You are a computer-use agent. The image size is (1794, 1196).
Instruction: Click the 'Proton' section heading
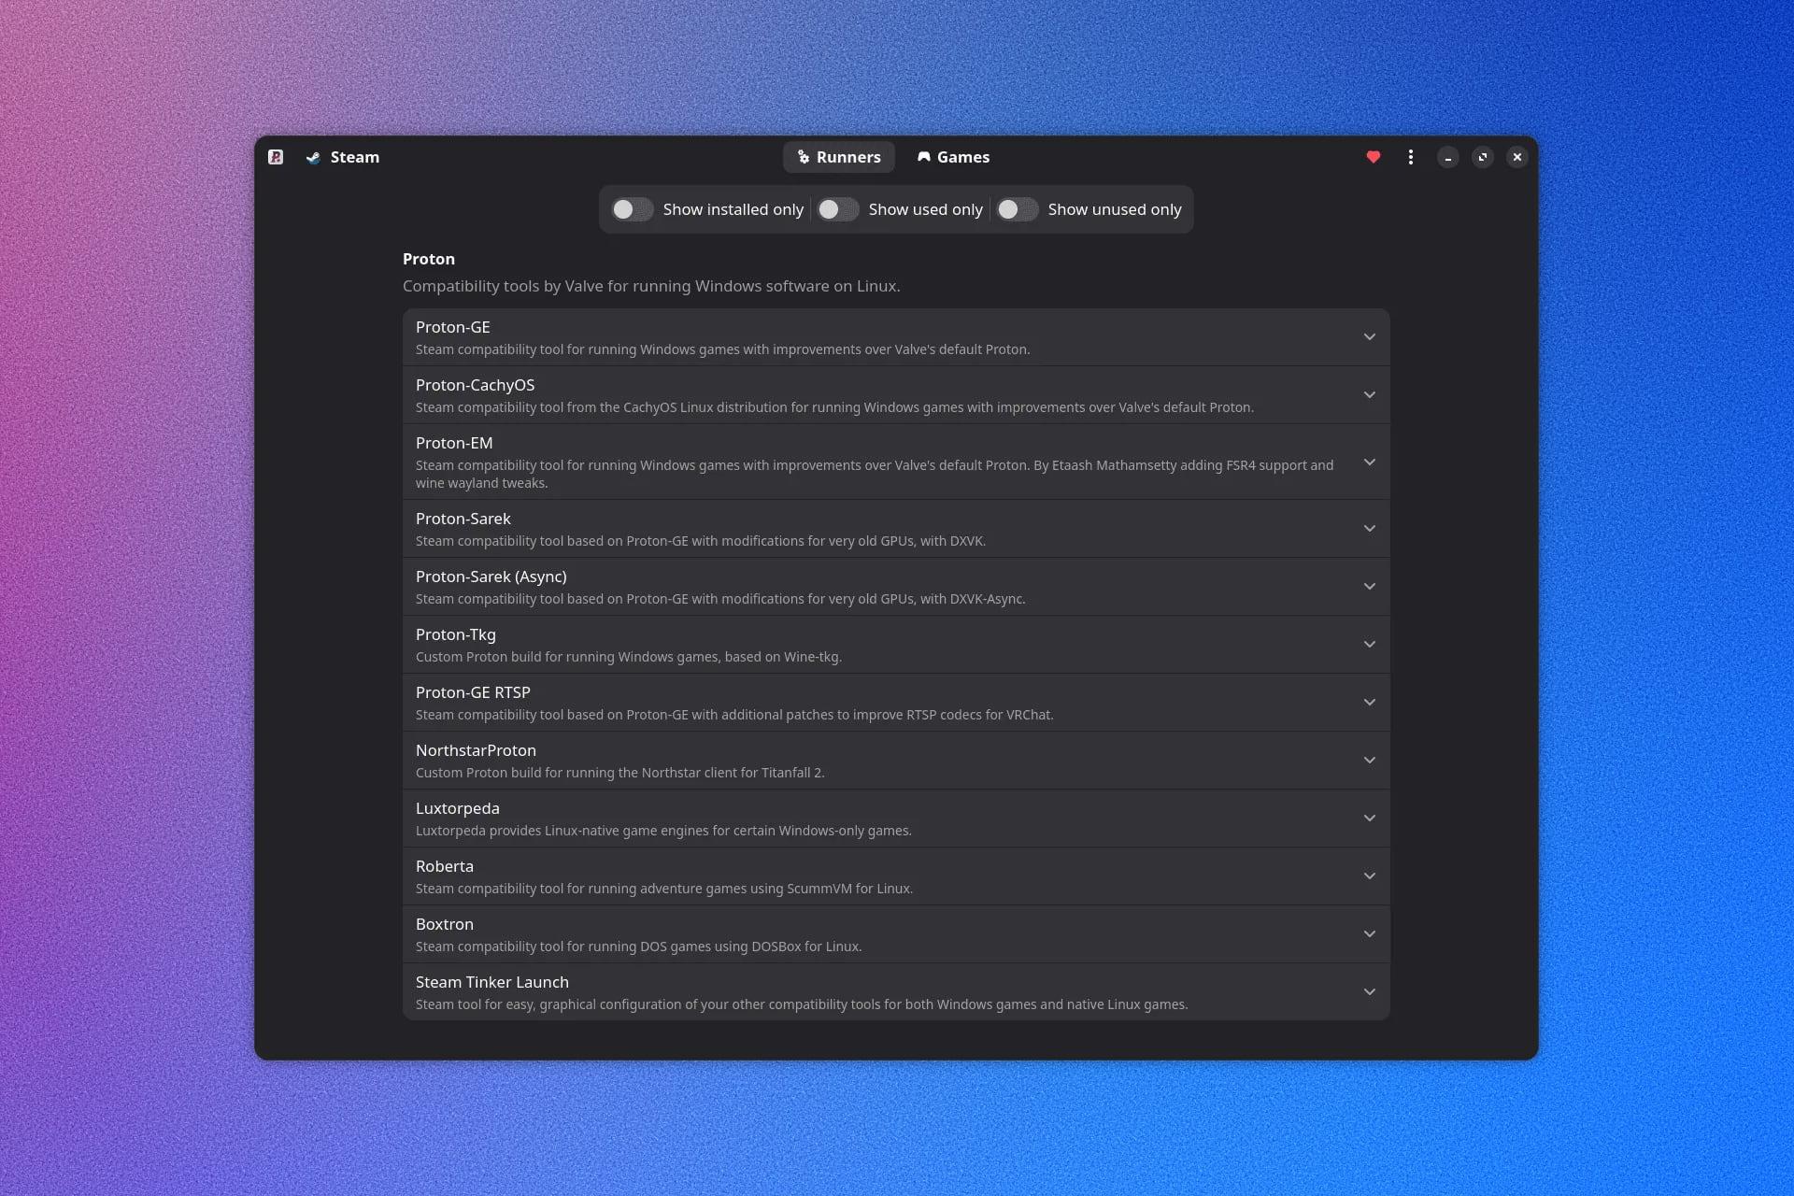click(429, 259)
